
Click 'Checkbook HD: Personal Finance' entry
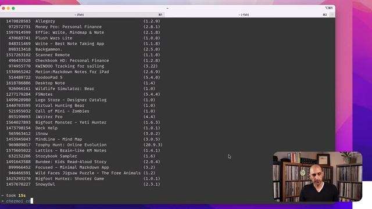tap(72, 60)
